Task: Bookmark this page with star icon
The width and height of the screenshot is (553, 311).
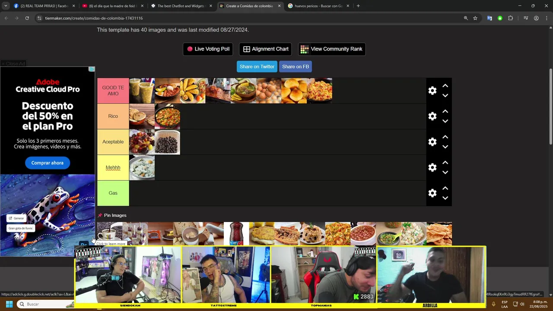Action: (x=475, y=18)
